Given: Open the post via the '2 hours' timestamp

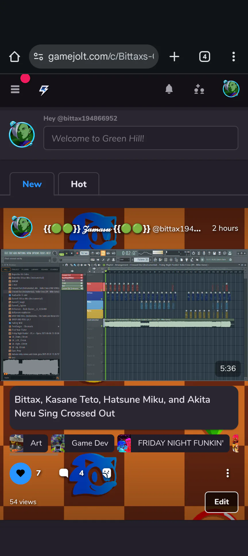Looking at the screenshot, I should click(x=225, y=228).
